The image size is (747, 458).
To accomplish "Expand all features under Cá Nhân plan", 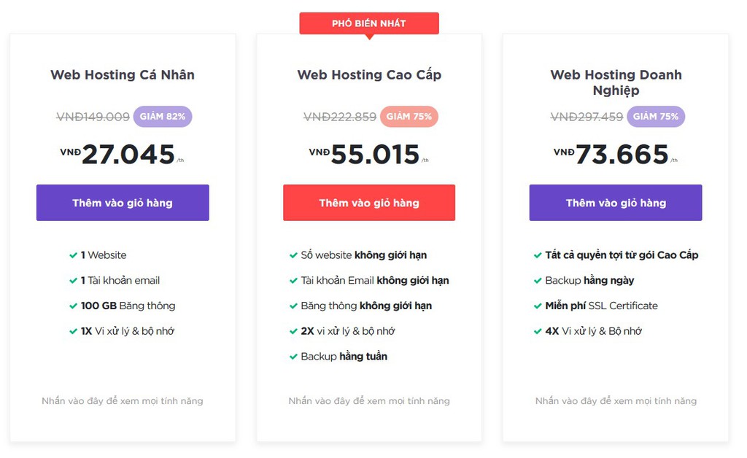I will pos(123,401).
